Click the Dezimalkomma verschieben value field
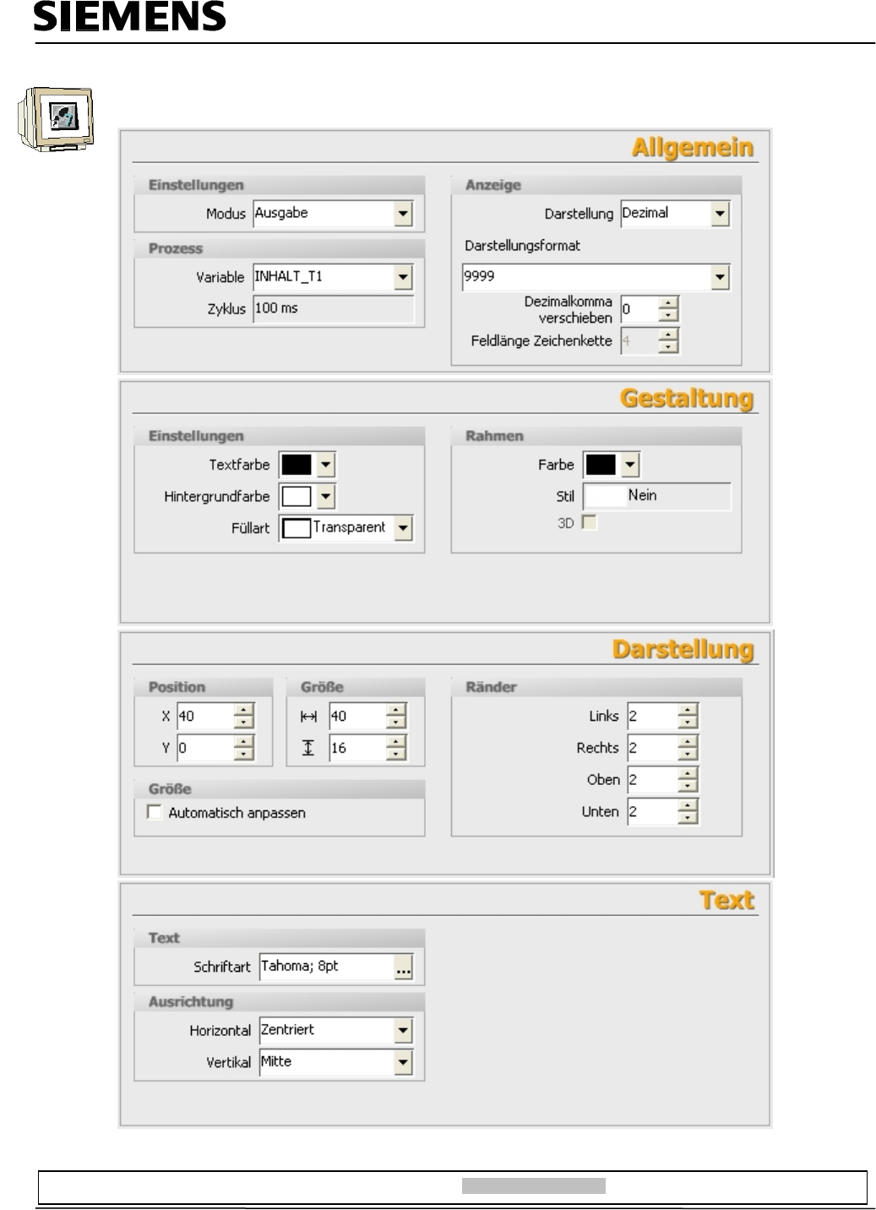 pyautogui.click(x=639, y=309)
